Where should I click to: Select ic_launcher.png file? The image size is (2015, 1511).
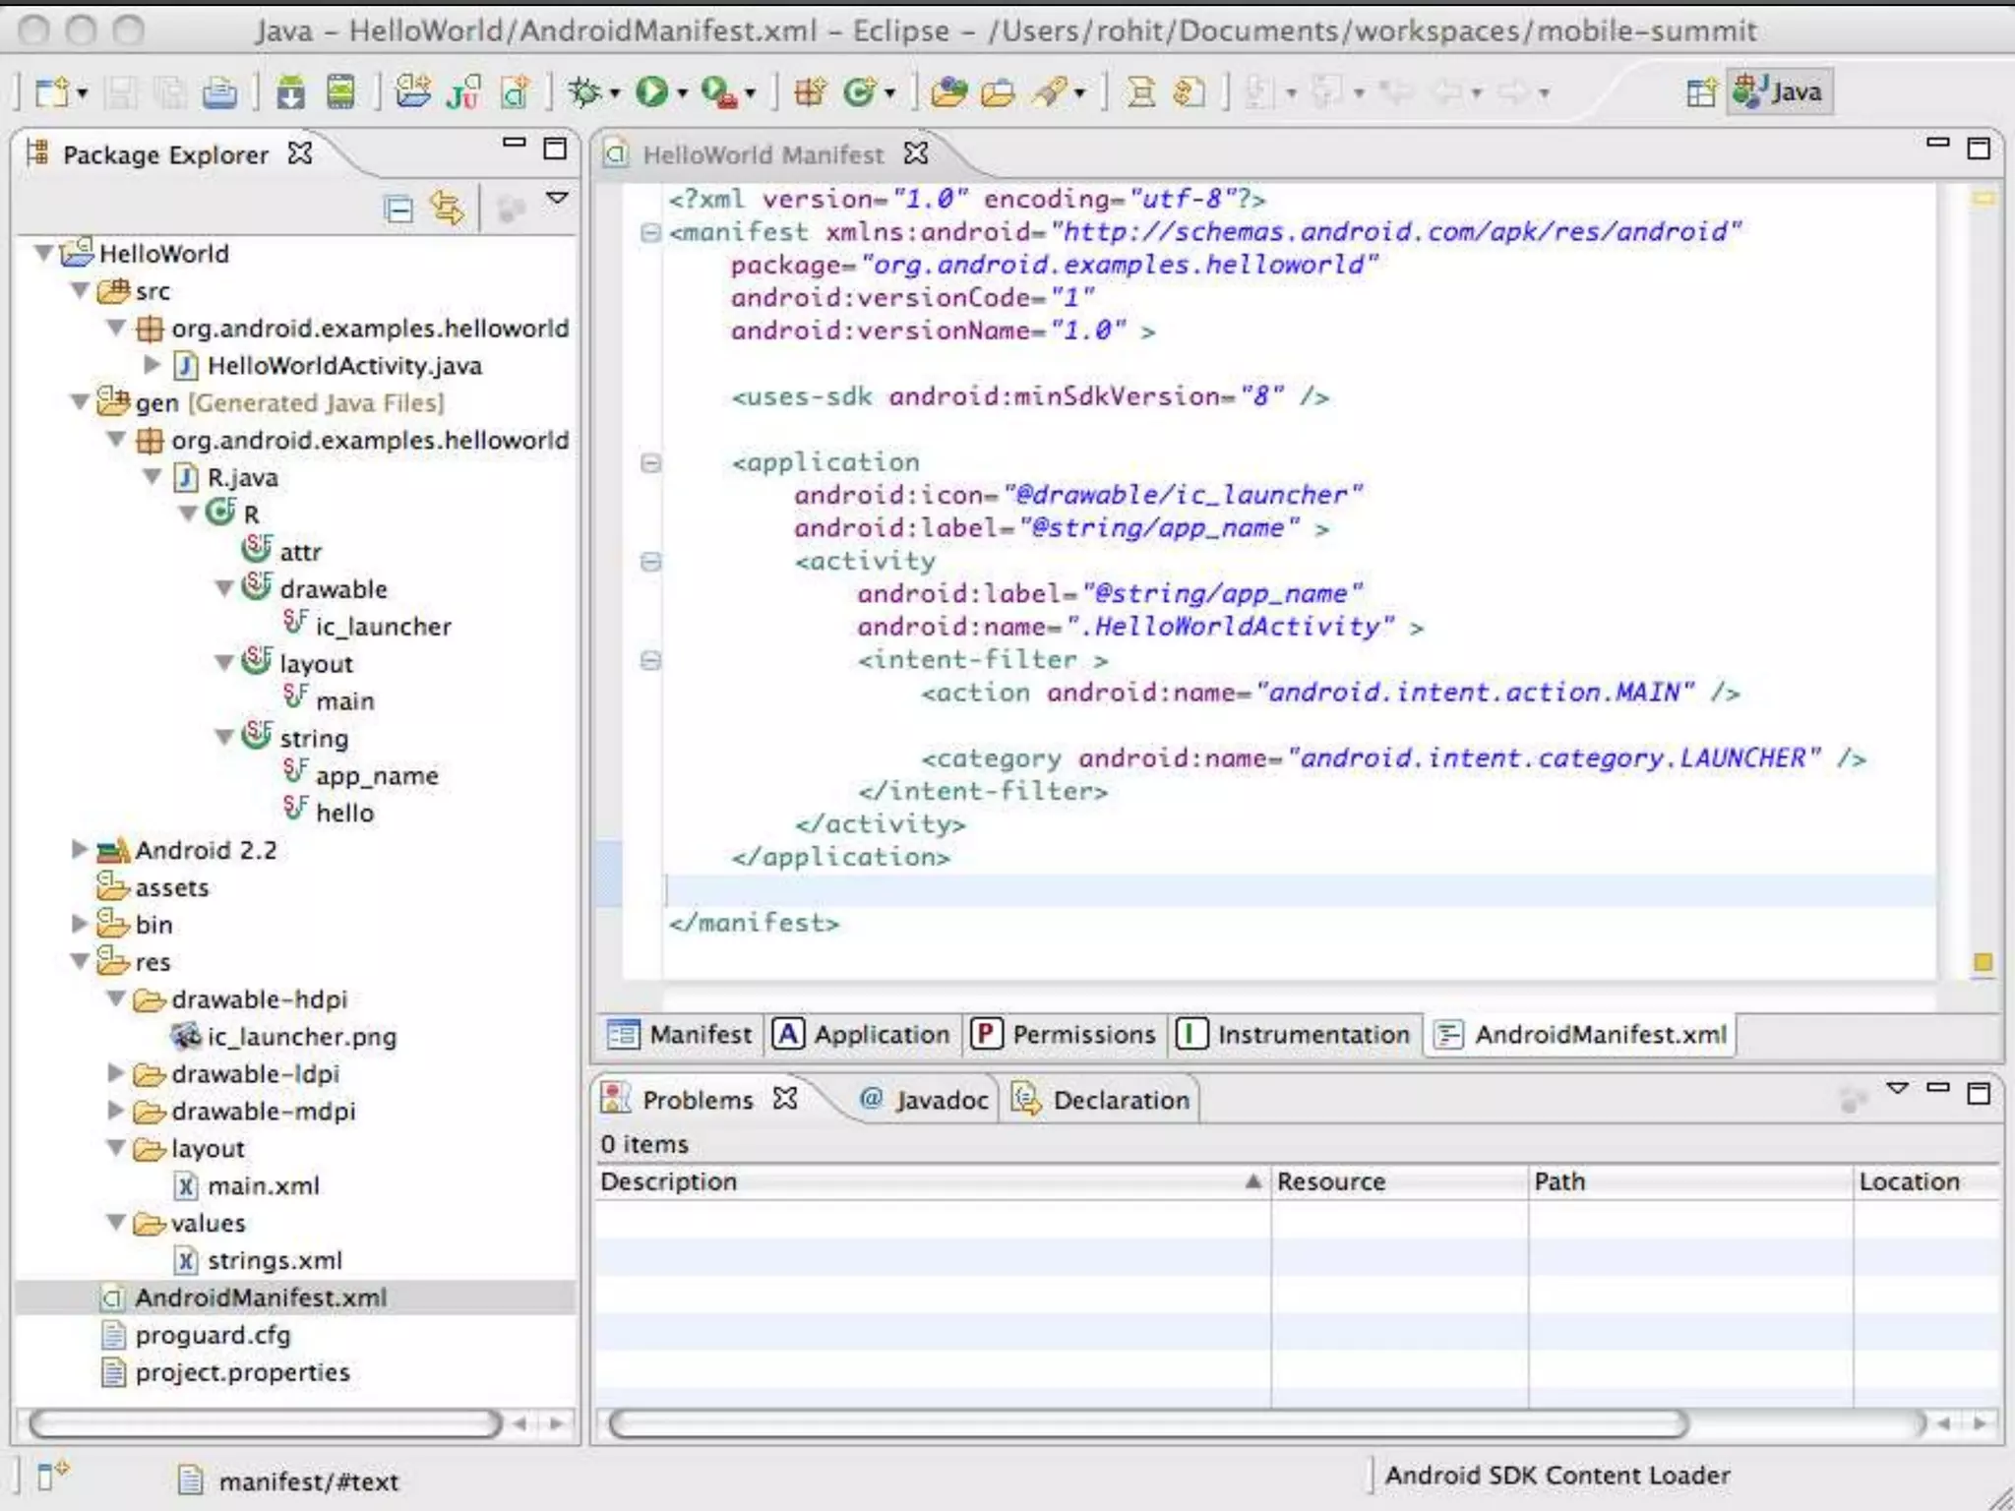[284, 1037]
